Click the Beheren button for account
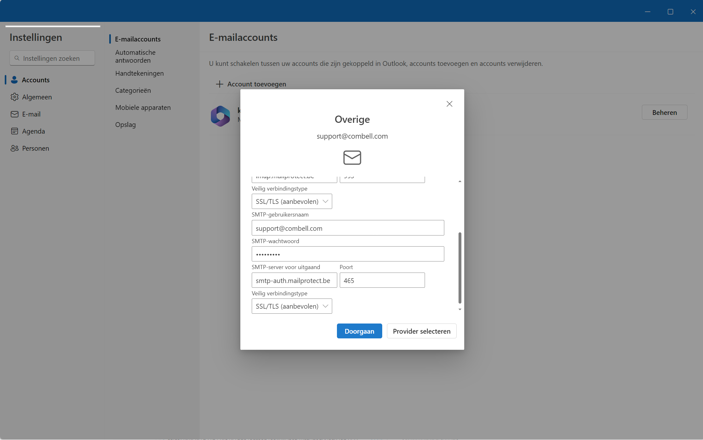Screen dimensions: 703x440 coord(664,112)
